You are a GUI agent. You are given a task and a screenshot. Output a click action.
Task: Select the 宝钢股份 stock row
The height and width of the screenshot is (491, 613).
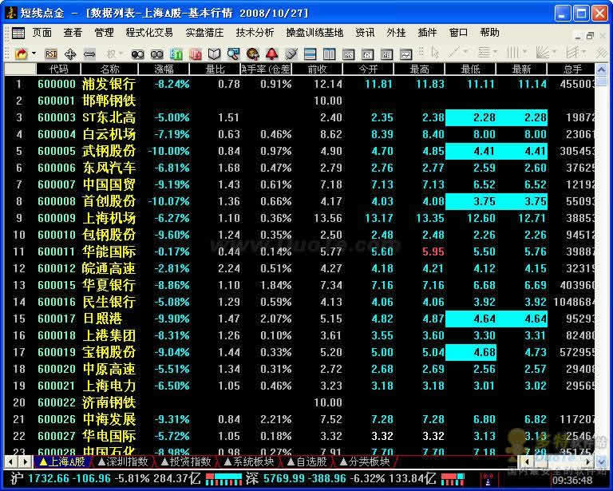point(299,352)
